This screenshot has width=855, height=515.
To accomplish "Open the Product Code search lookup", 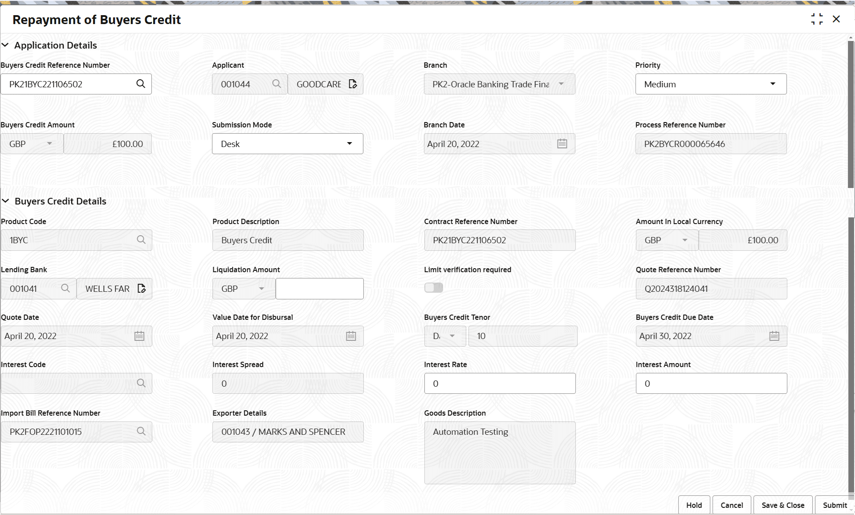I will 141,240.
